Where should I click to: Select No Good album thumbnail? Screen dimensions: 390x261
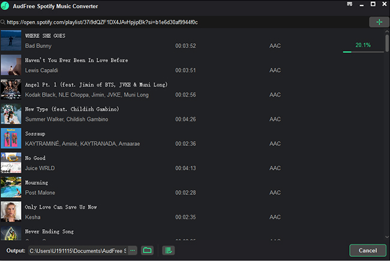(11, 163)
